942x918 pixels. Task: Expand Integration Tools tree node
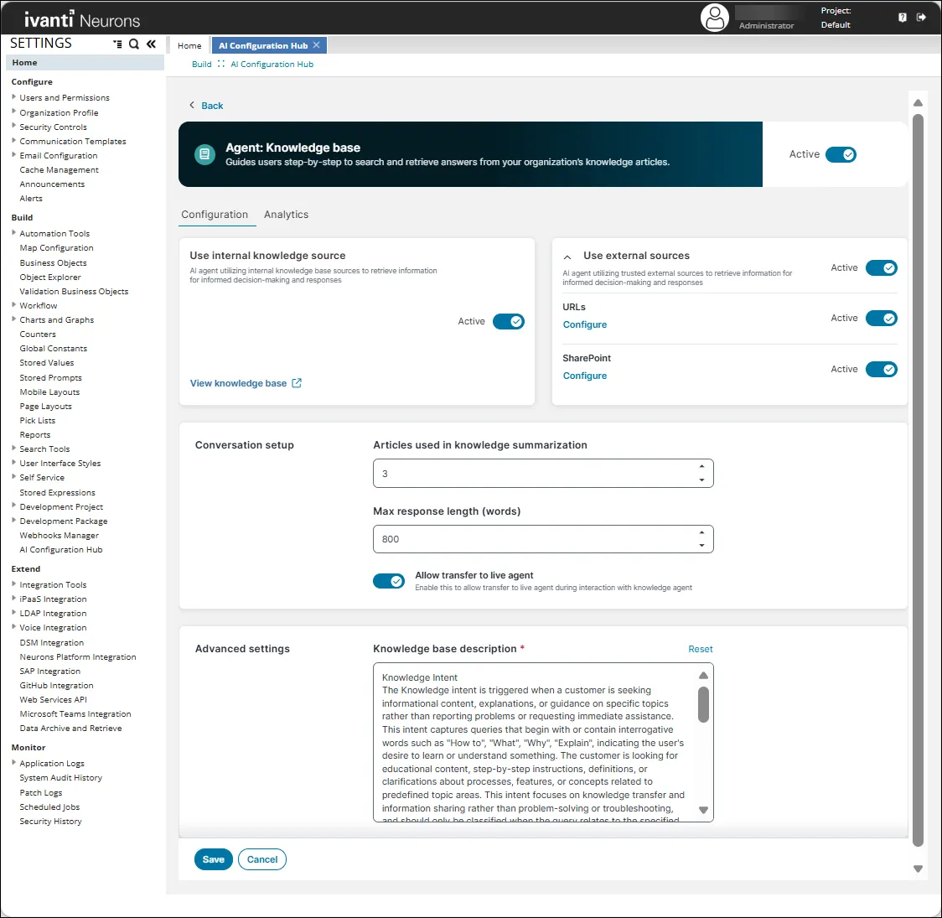pos(13,584)
